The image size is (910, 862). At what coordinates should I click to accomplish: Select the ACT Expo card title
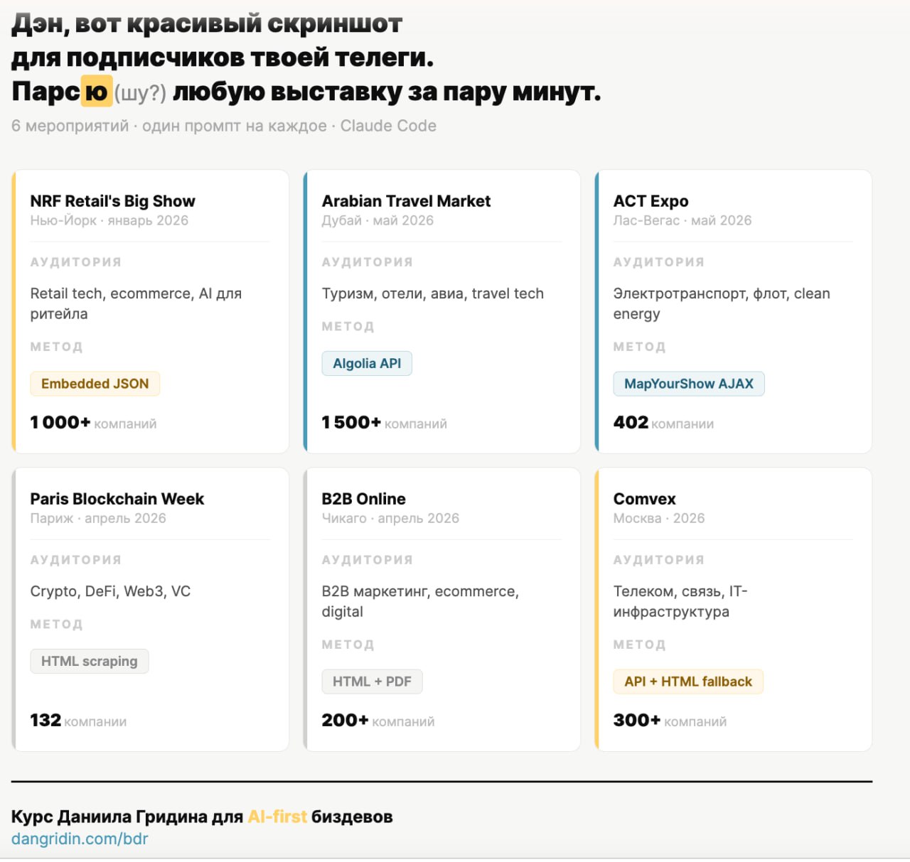tap(651, 201)
